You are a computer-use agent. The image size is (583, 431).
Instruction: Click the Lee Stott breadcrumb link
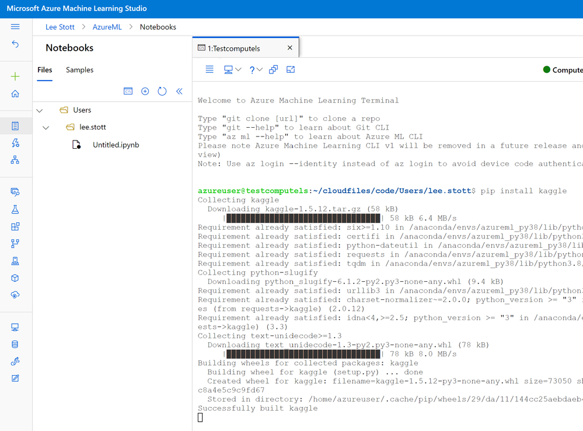pos(60,27)
